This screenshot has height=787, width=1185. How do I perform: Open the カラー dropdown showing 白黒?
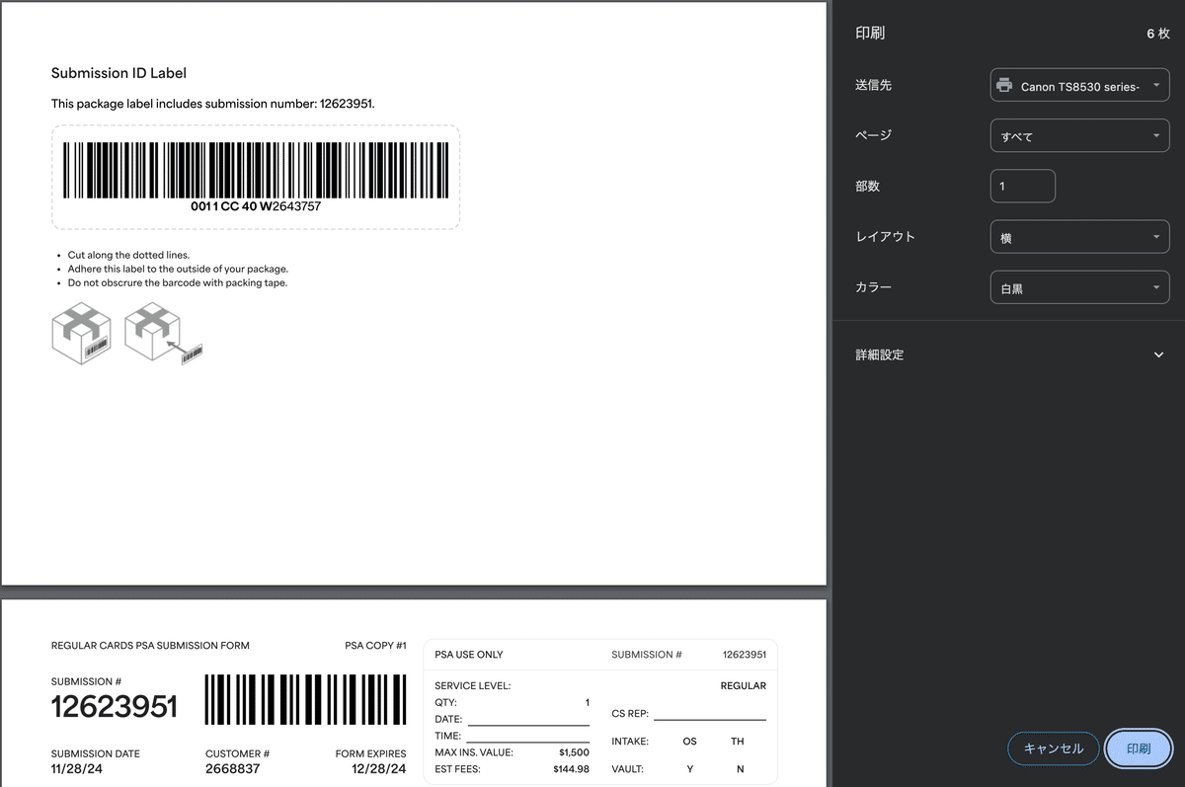[x=1079, y=288]
